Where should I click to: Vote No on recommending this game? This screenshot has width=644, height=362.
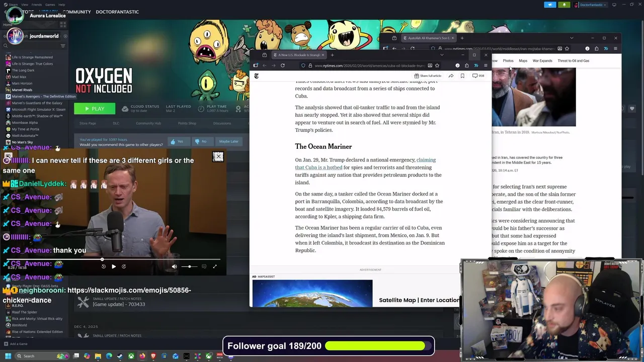pos(200,141)
